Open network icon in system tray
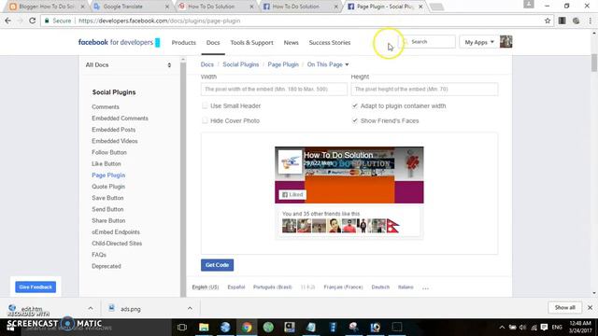The width and height of the screenshot is (598, 336). click(x=534, y=328)
